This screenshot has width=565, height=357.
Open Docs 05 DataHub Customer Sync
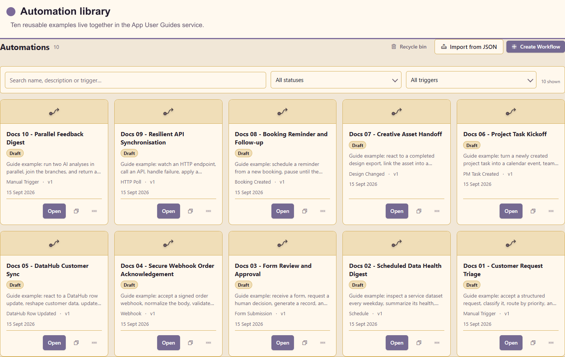pyautogui.click(x=55, y=343)
